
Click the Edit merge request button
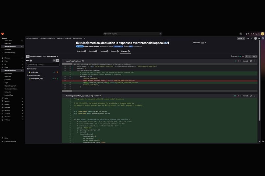pos(248,38)
